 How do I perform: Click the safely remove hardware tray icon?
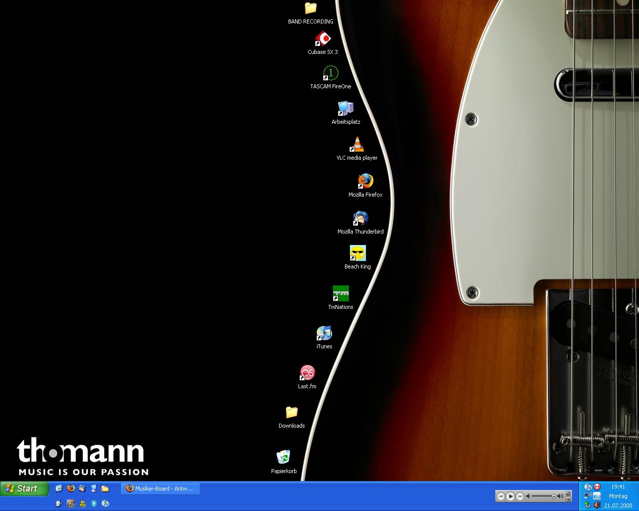(x=588, y=505)
